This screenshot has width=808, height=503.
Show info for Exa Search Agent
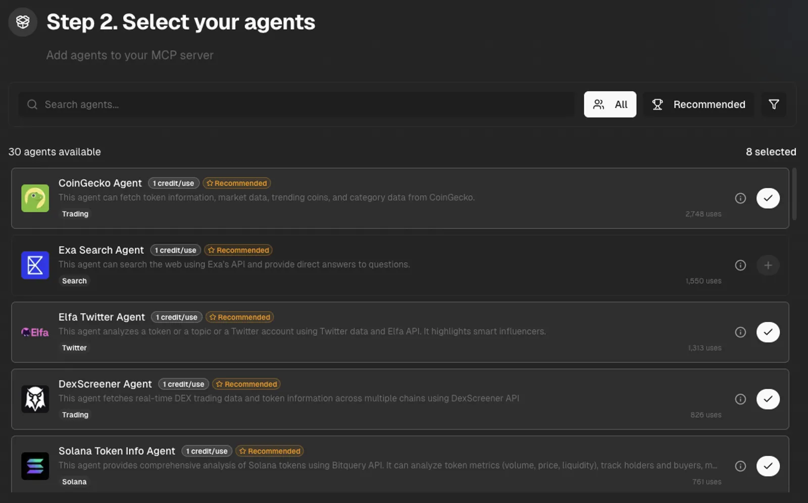pyautogui.click(x=740, y=265)
